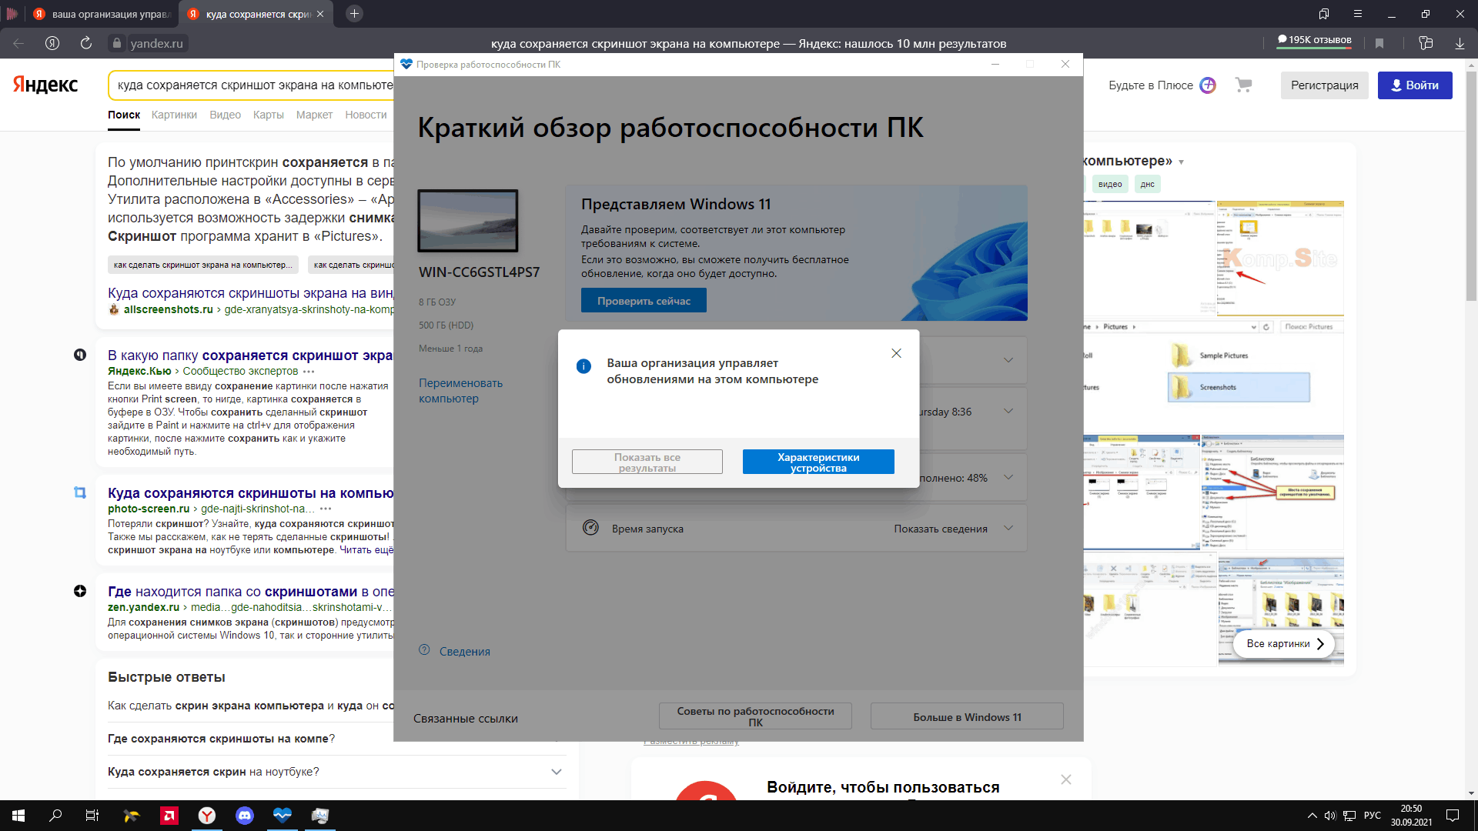The width and height of the screenshot is (1478, 831).
Task: Open Discord from the taskbar
Action: 245,816
